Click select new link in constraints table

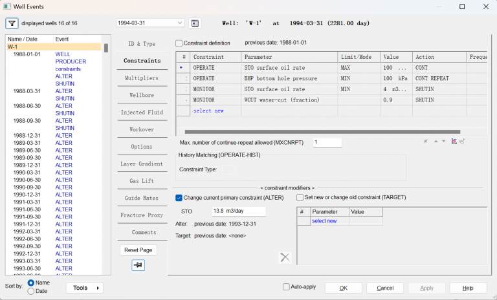(208, 111)
